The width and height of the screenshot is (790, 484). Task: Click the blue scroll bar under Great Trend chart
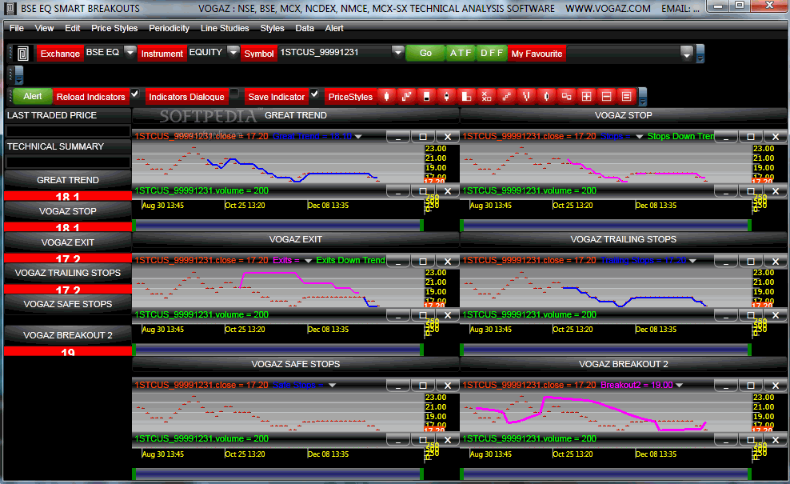(x=277, y=226)
